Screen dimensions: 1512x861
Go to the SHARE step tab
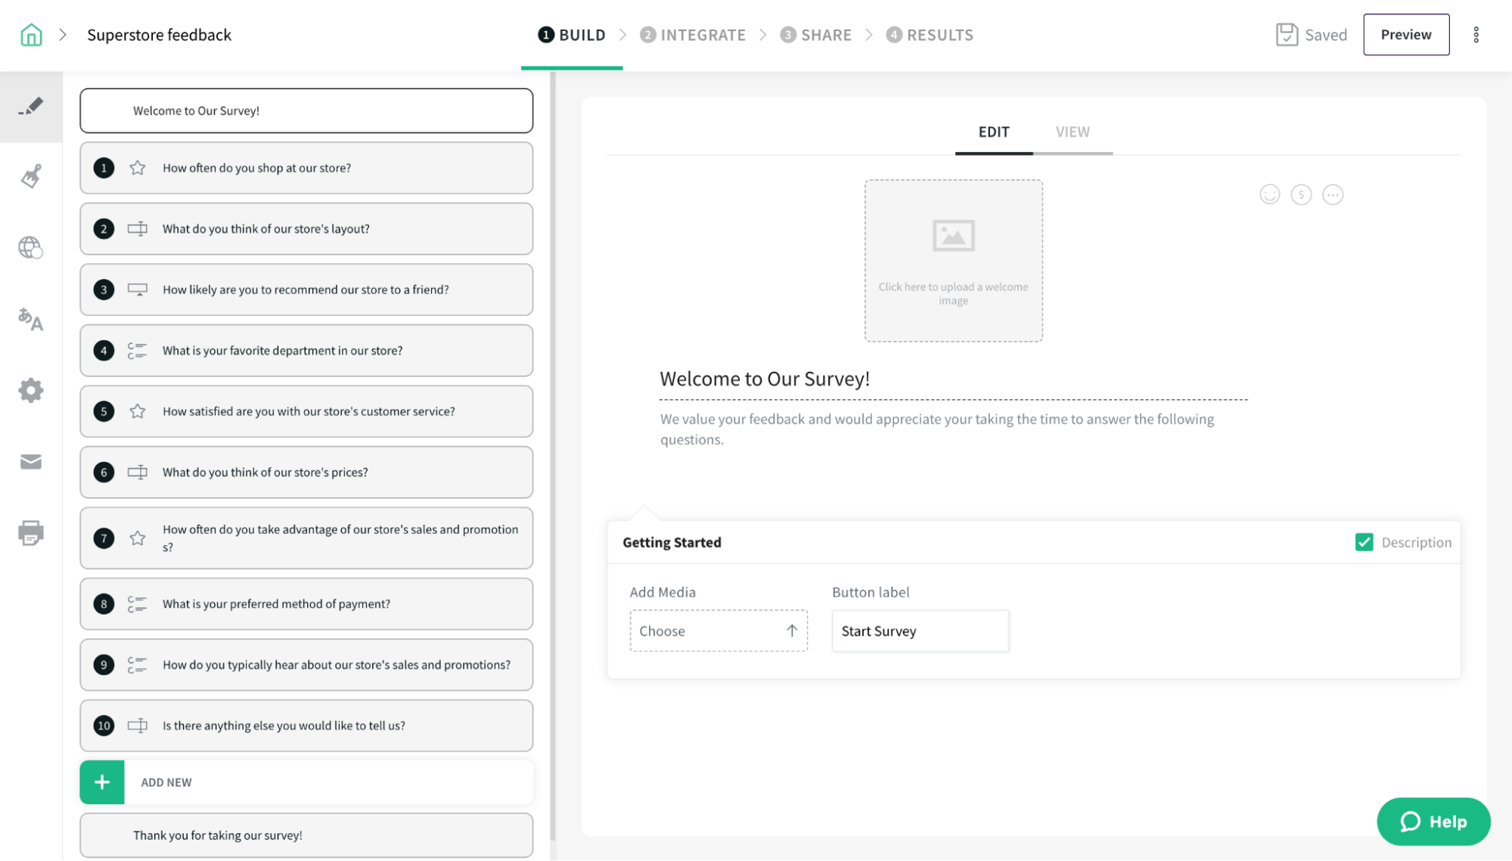(x=816, y=35)
